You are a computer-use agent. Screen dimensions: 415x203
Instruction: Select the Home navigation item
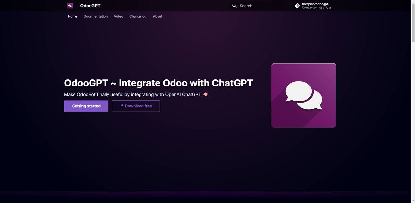coord(72,16)
